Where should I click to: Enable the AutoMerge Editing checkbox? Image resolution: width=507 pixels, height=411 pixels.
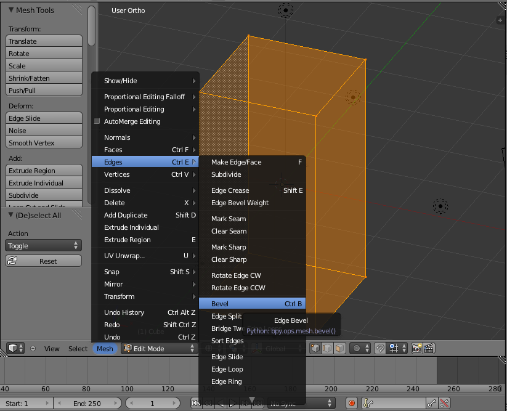pos(97,121)
